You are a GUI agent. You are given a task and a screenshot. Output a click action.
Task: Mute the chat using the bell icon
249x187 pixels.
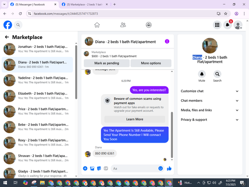[x=202, y=74]
